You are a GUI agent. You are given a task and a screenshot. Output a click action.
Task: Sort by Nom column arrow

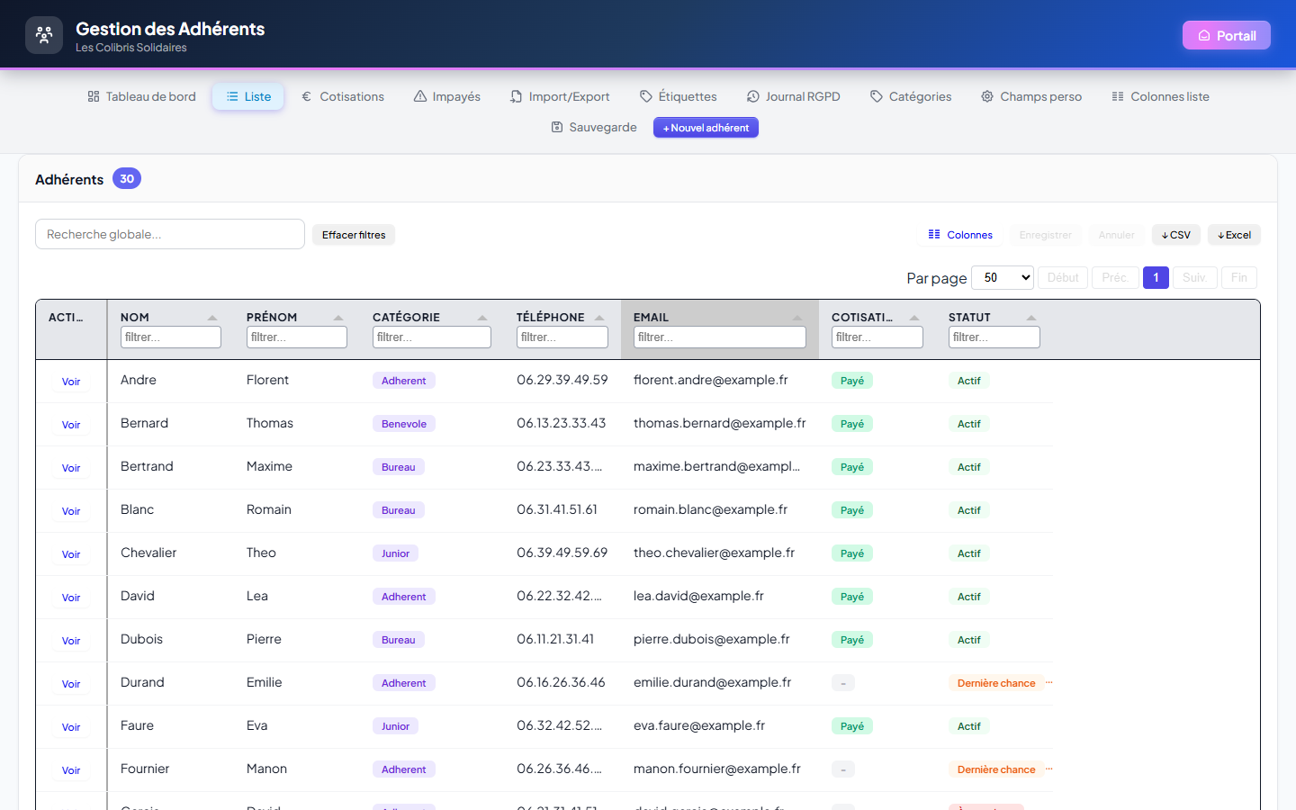click(x=212, y=318)
